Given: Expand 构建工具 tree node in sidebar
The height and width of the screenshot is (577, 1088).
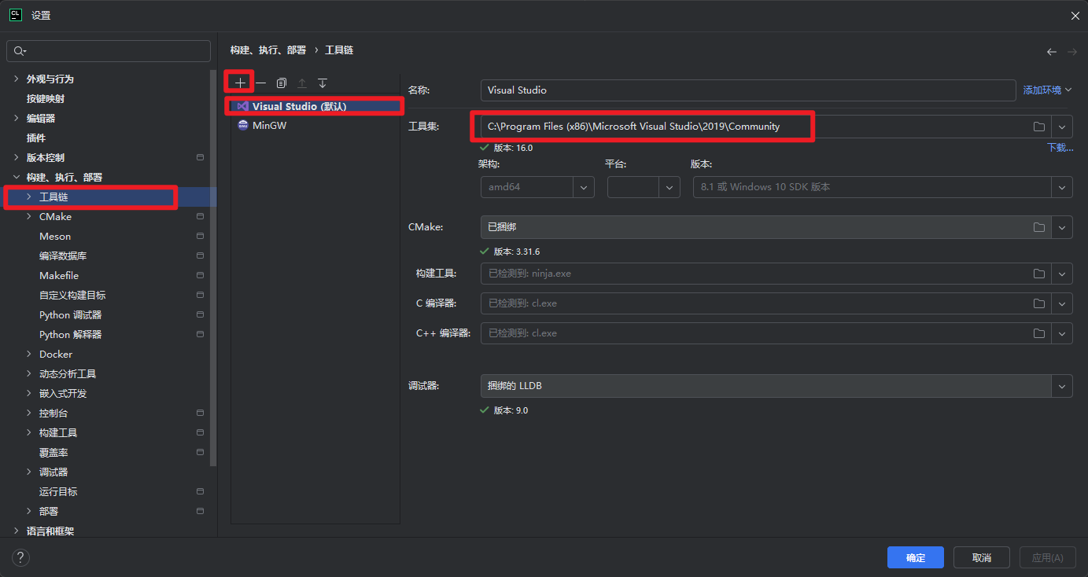Looking at the screenshot, I should [x=29, y=433].
